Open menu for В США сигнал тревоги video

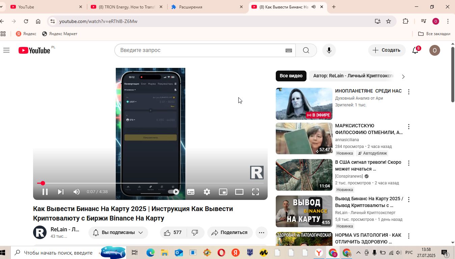pos(409,163)
